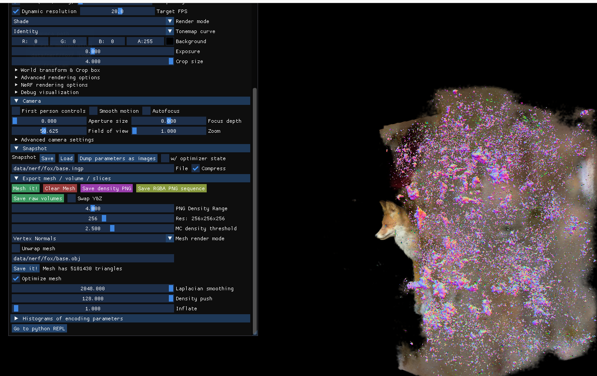Click the base.obj filename field

93,258
